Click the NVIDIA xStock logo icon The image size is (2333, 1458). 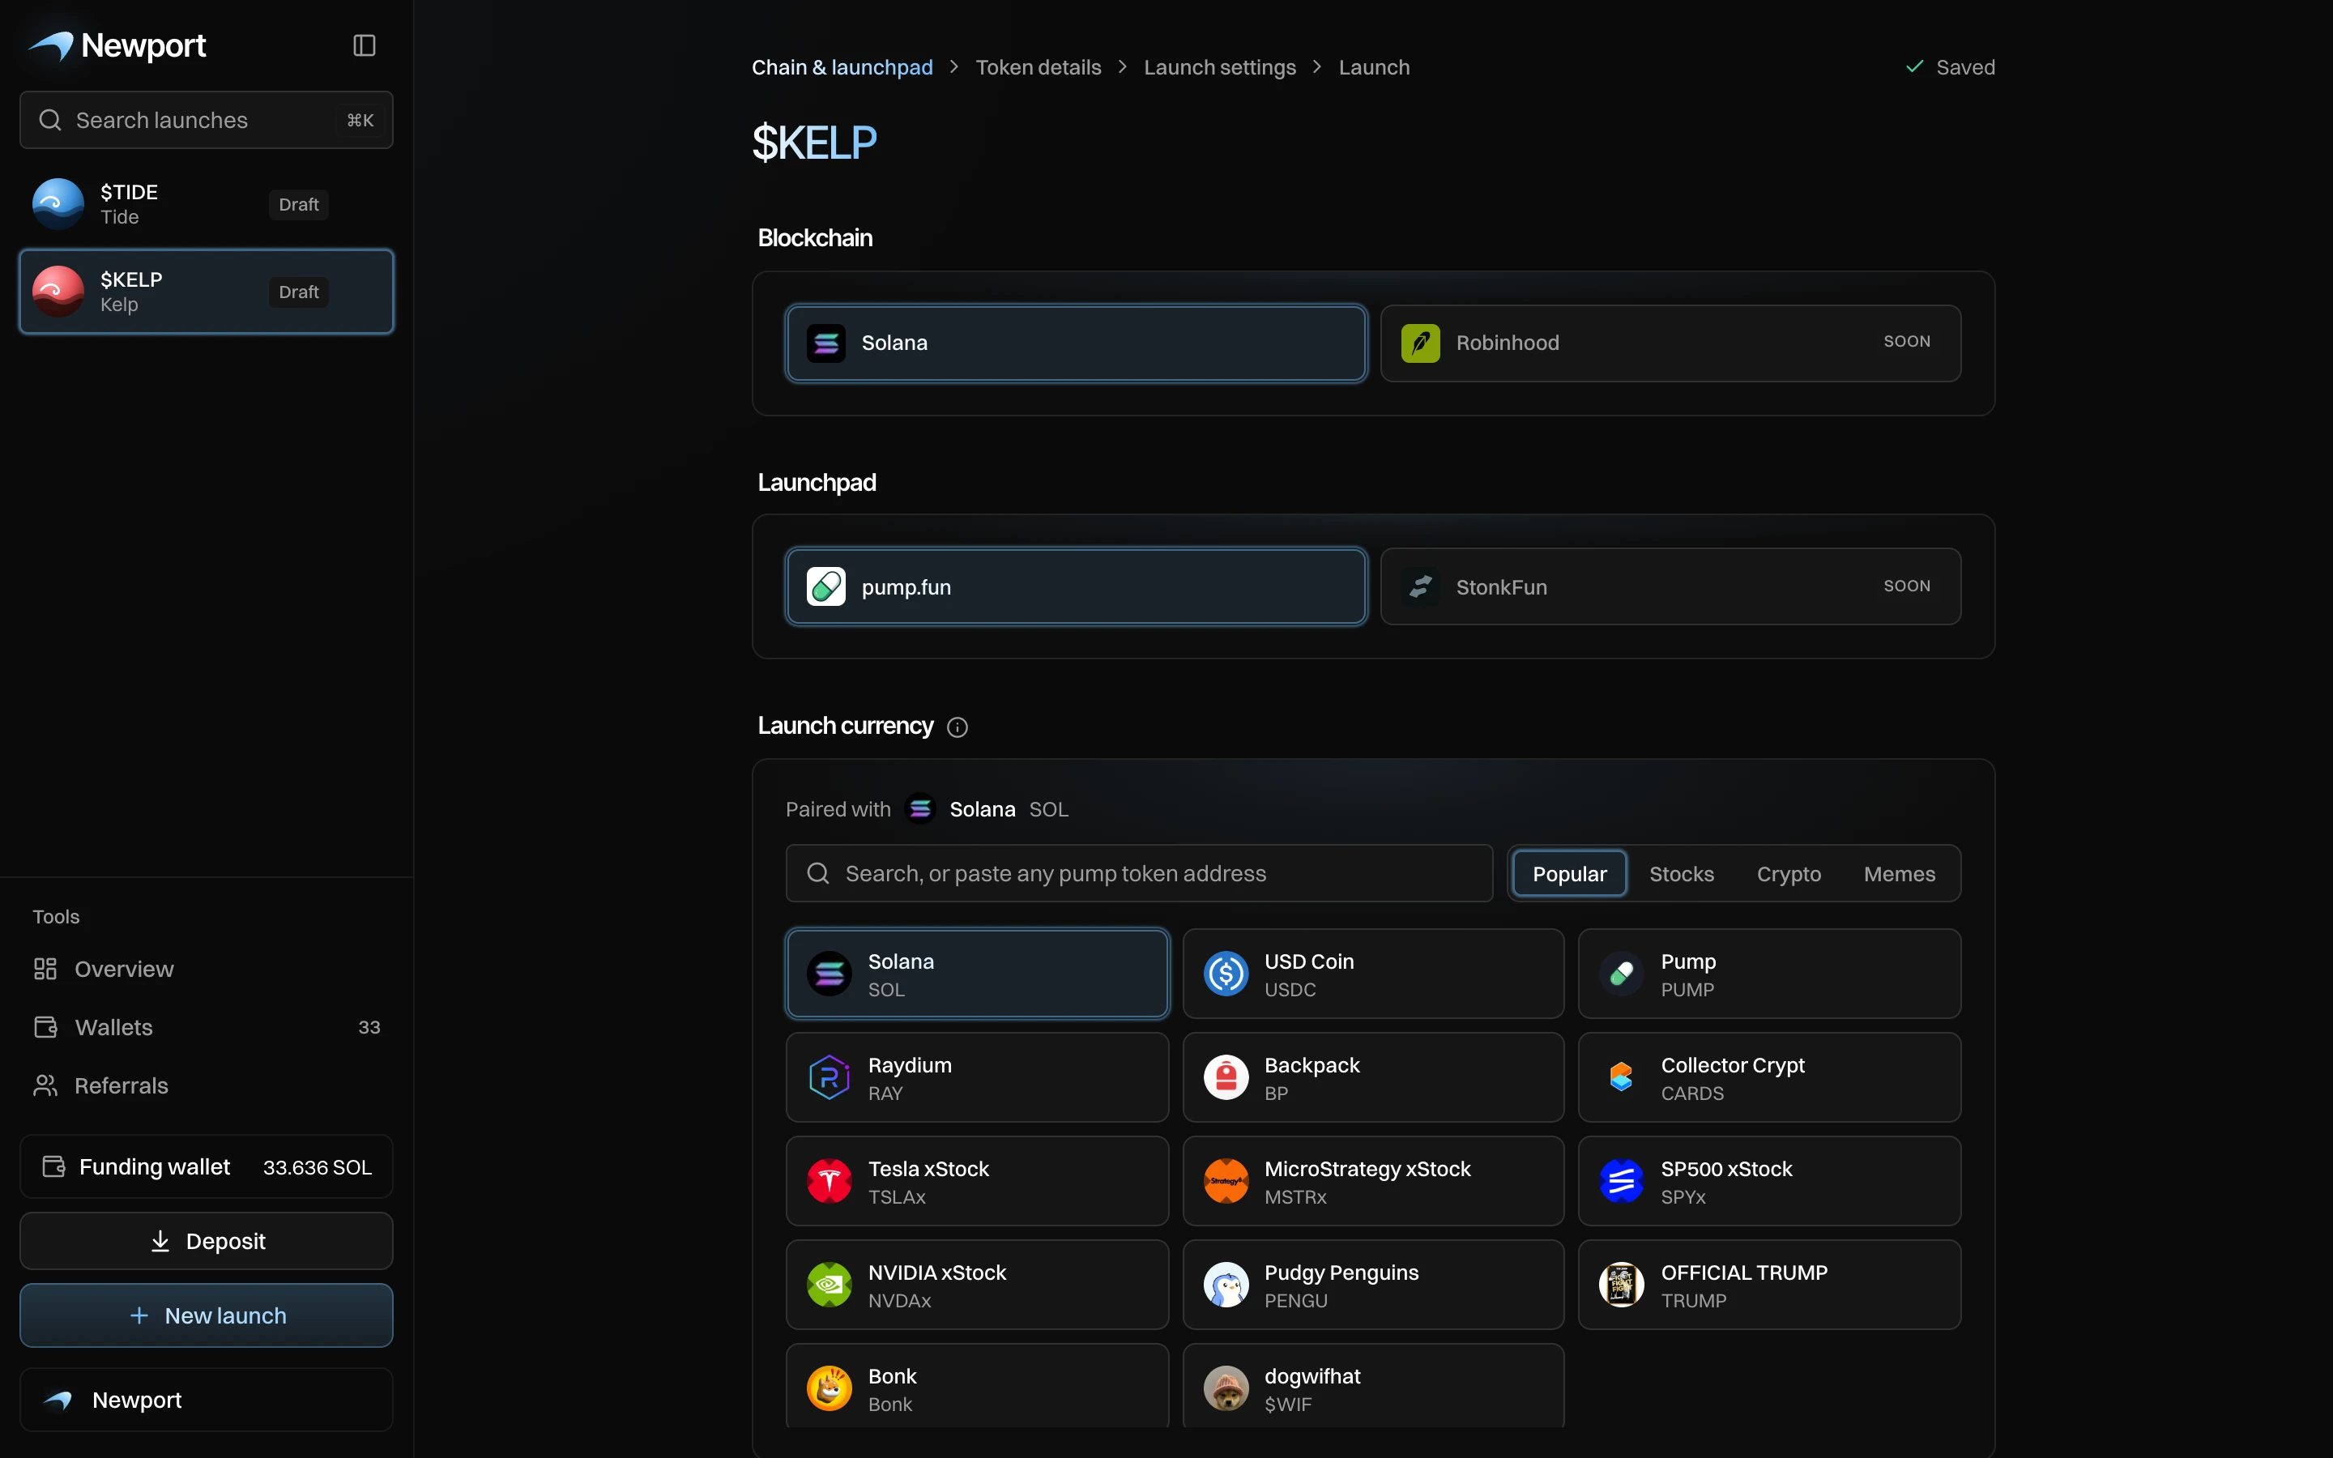click(x=829, y=1285)
